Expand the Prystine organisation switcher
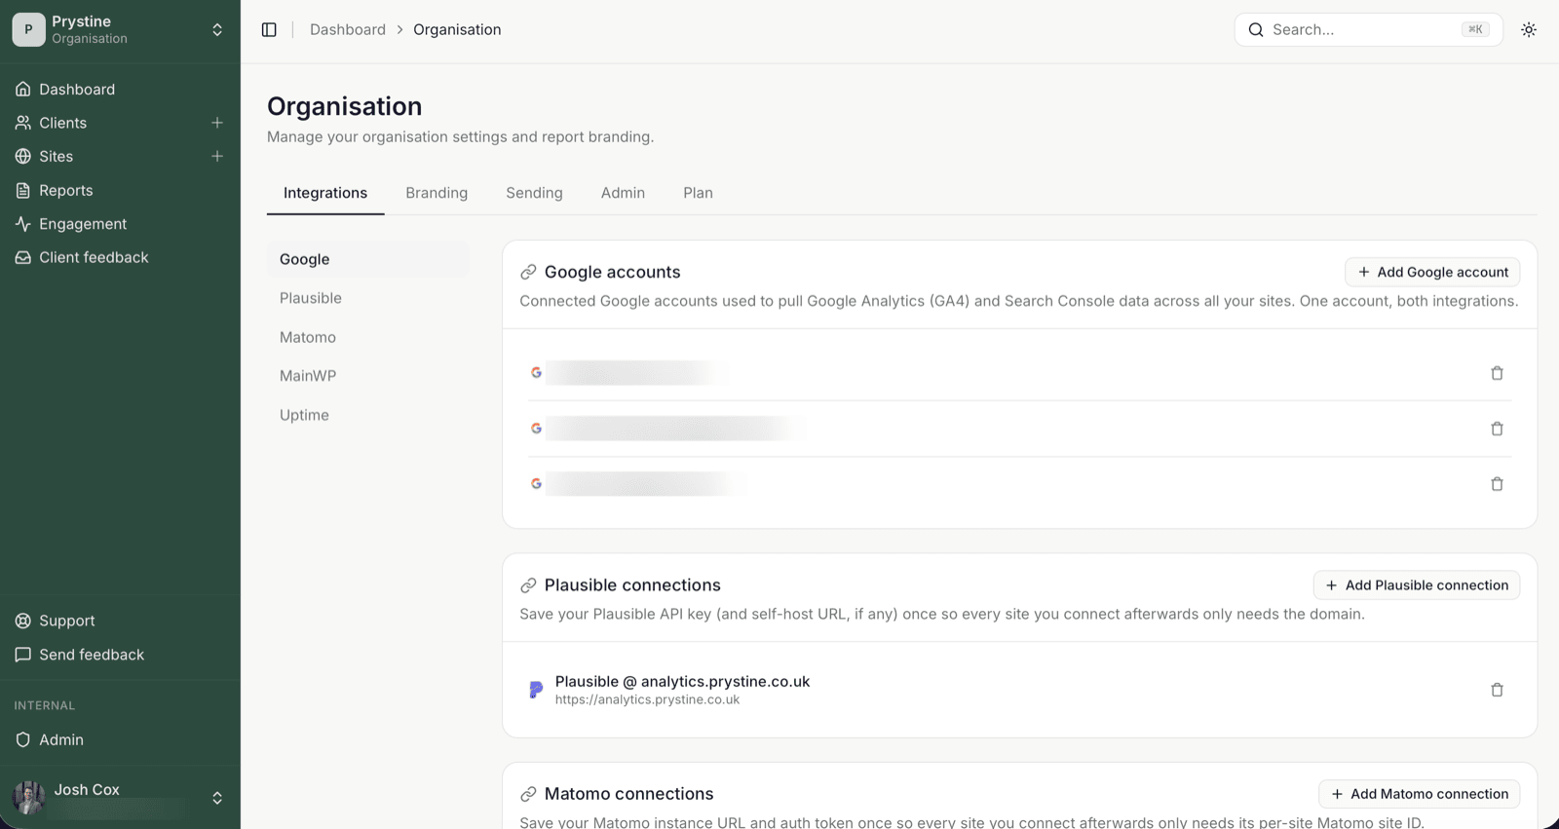This screenshot has width=1559, height=829. point(217,30)
